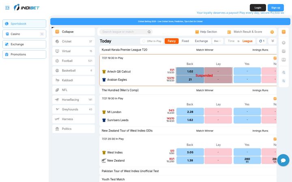Expand the Casino dropdown arrow
Viewport: 292px width, 182px height.
pyautogui.click(x=42, y=34)
